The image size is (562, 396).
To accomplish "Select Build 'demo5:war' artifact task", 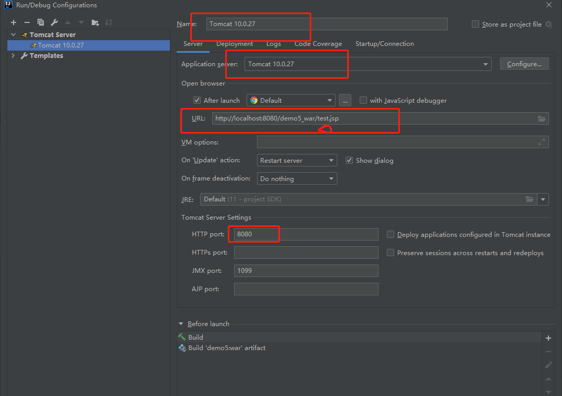I will 360,347.
